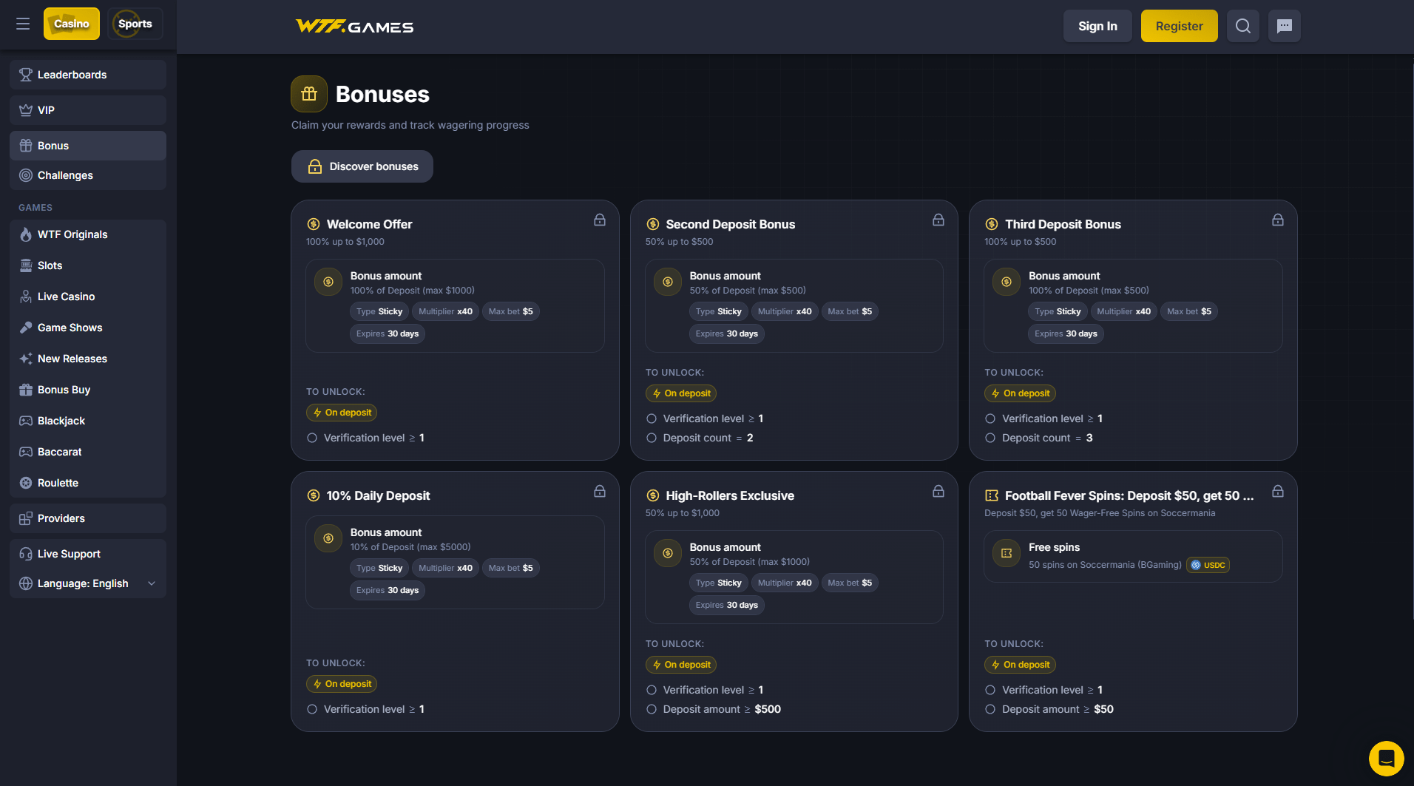
Task: Select Second Deposit Bonus Deposit count radio
Action: coord(652,438)
